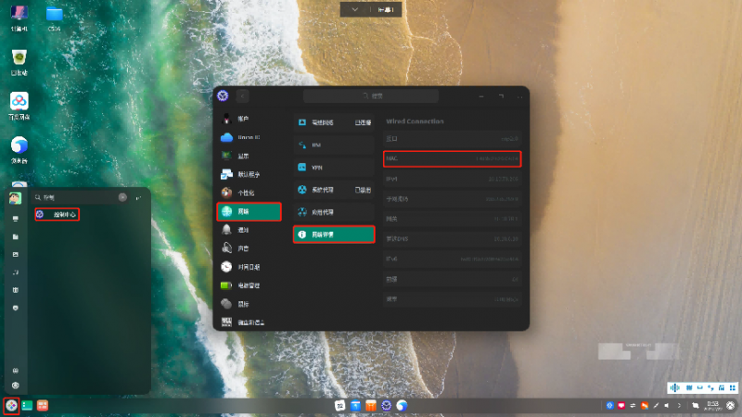The width and height of the screenshot is (742, 417).
Task: Click the IPv6 address row
Action: pyautogui.click(x=453, y=259)
